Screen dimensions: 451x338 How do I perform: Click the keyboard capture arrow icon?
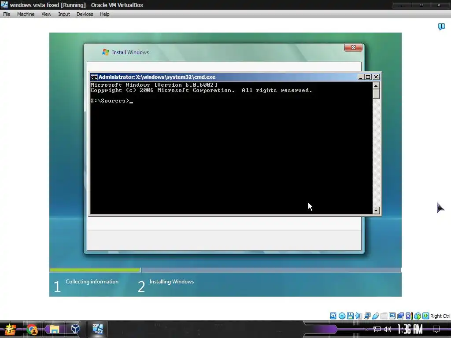coord(426,316)
